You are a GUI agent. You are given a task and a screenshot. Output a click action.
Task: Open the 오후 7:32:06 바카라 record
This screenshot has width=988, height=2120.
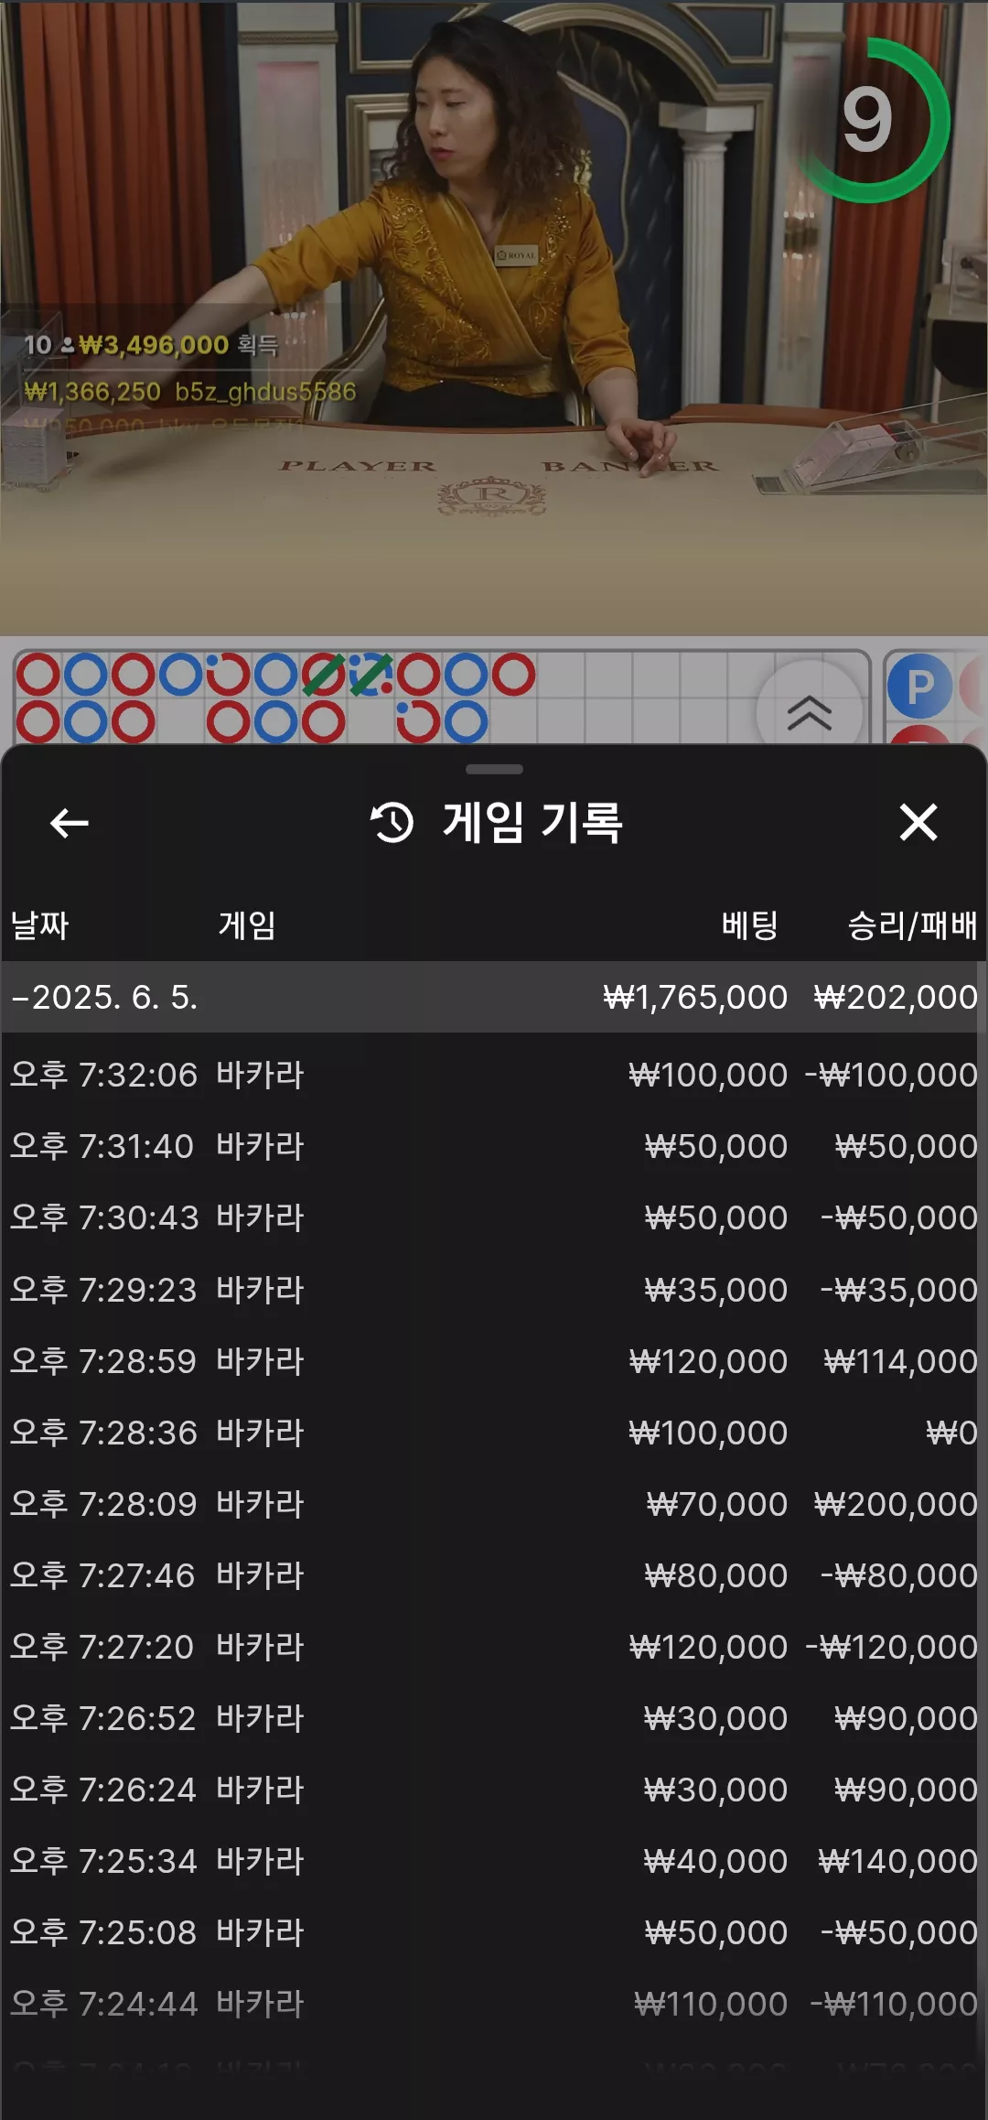[494, 1075]
